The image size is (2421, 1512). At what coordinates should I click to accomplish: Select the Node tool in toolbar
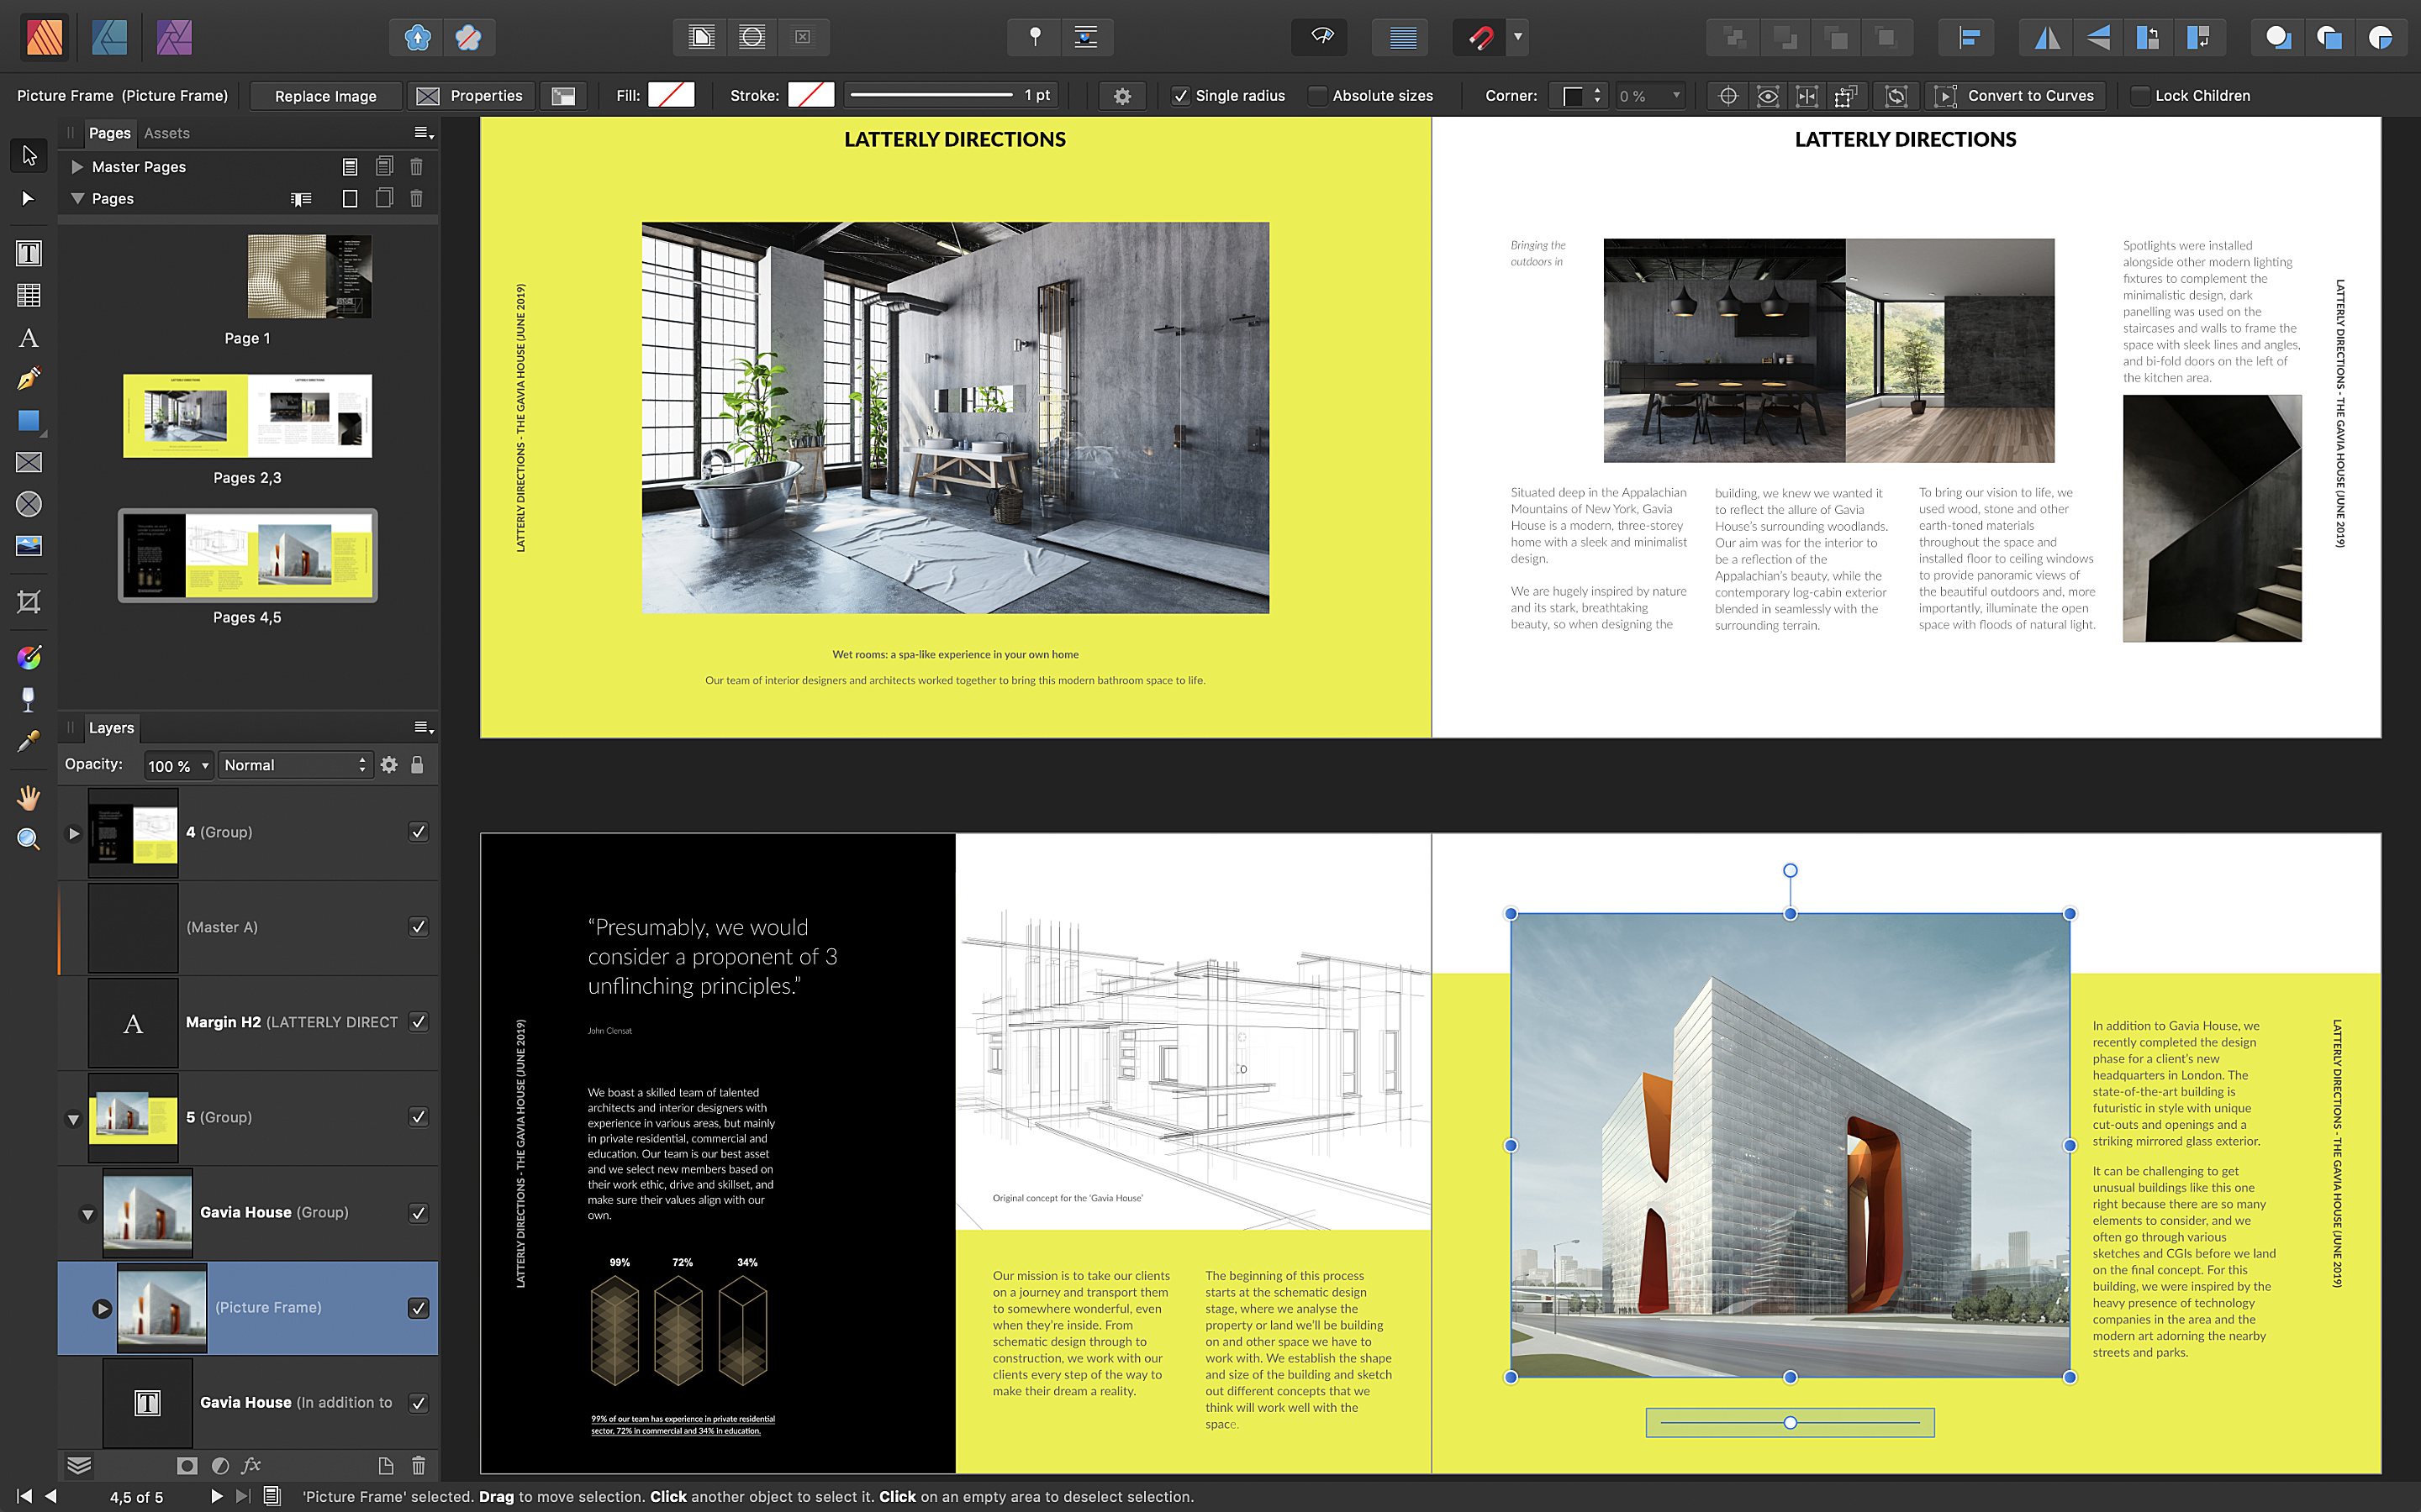click(x=26, y=200)
